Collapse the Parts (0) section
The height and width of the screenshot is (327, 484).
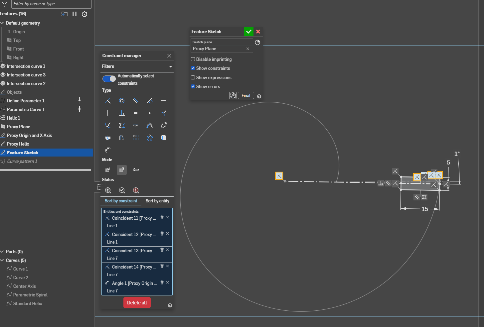click(x=2, y=252)
